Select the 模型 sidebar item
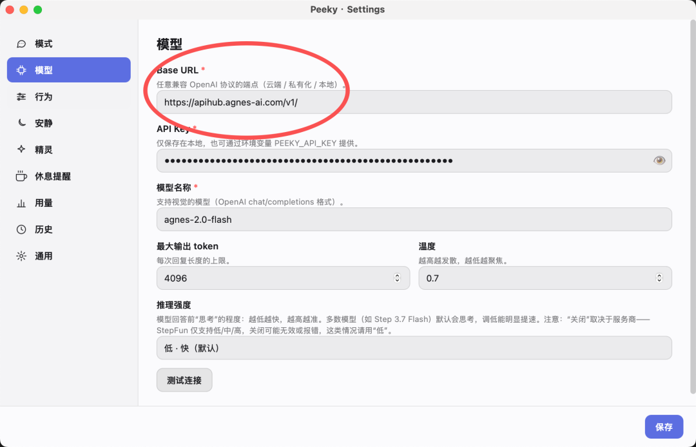696x447 pixels. coord(69,70)
